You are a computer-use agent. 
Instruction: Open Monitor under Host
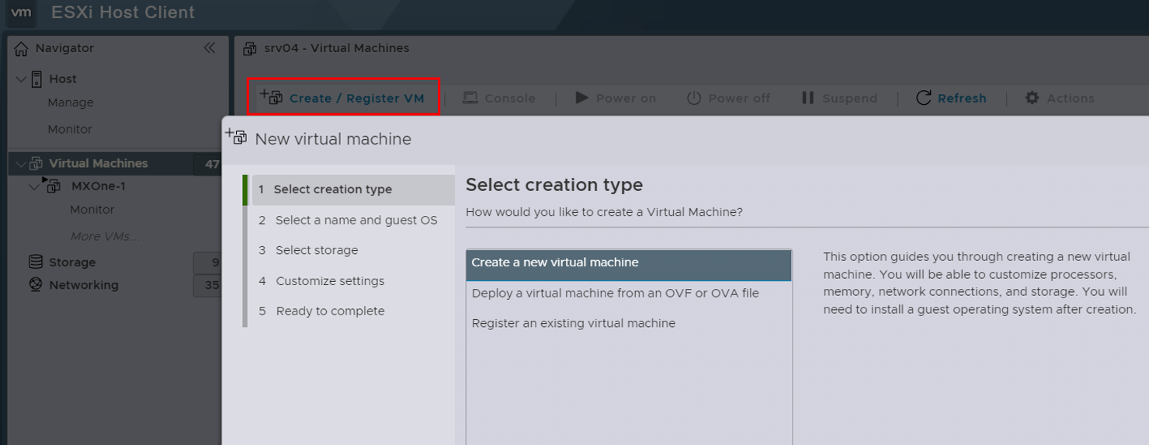click(x=70, y=129)
